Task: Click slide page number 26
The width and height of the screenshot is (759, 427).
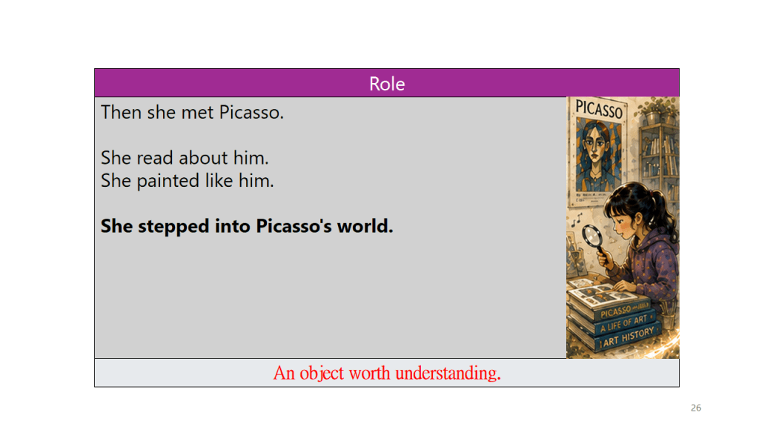Action: coord(695,408)
